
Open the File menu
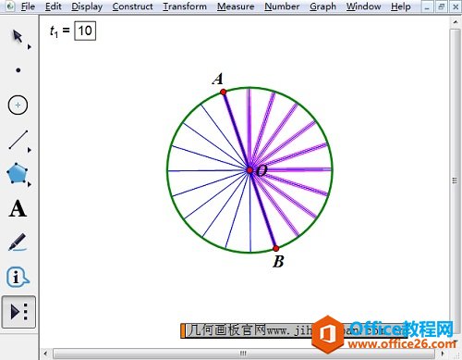coord(28,6)
